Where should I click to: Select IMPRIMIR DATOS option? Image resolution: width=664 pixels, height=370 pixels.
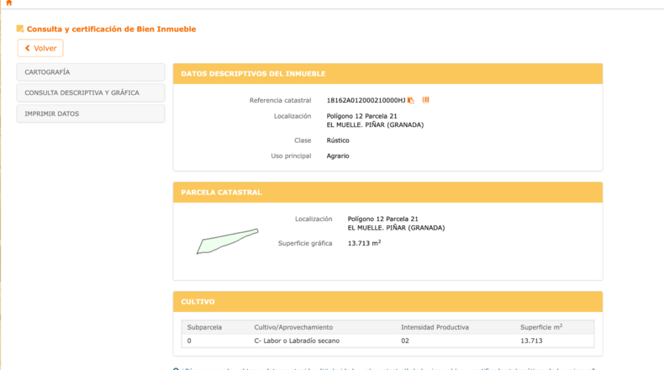point(91,114)
